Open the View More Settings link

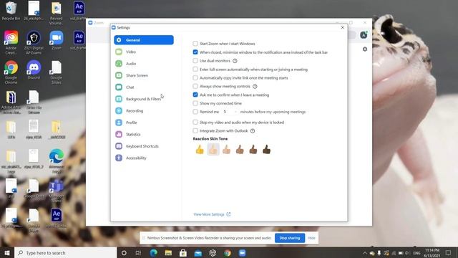tap(212, 214)
